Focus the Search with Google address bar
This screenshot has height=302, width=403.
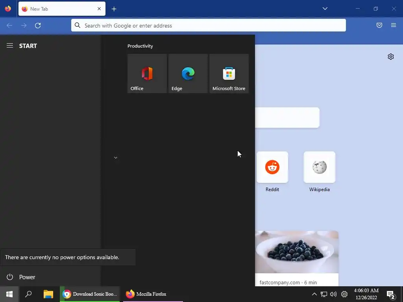(x=209, y=26)
